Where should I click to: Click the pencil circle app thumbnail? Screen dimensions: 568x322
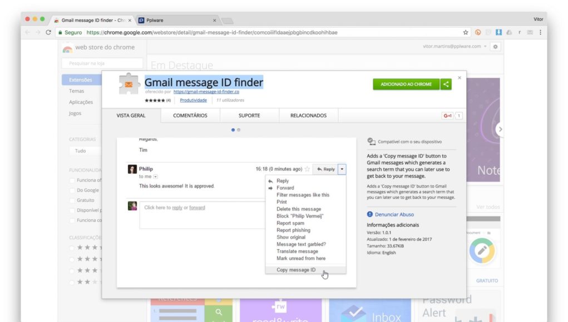click(x=482, y=250)
